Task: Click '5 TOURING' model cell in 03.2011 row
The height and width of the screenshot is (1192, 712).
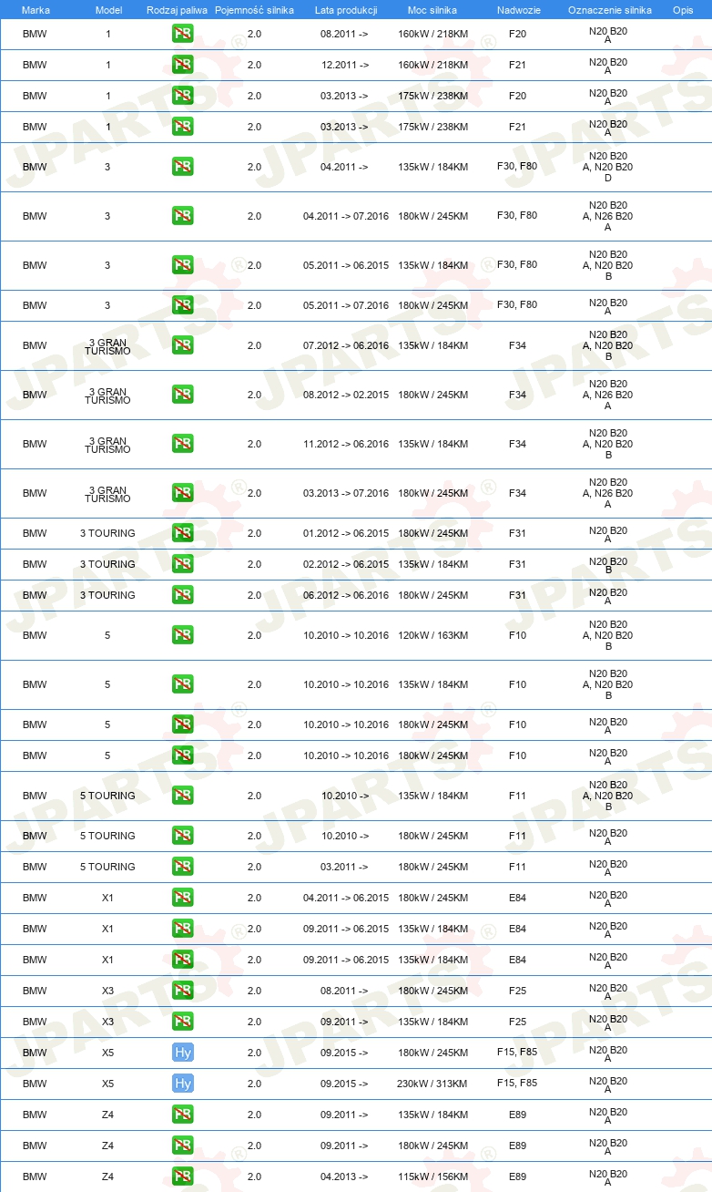Action: (x=107, y=867)
